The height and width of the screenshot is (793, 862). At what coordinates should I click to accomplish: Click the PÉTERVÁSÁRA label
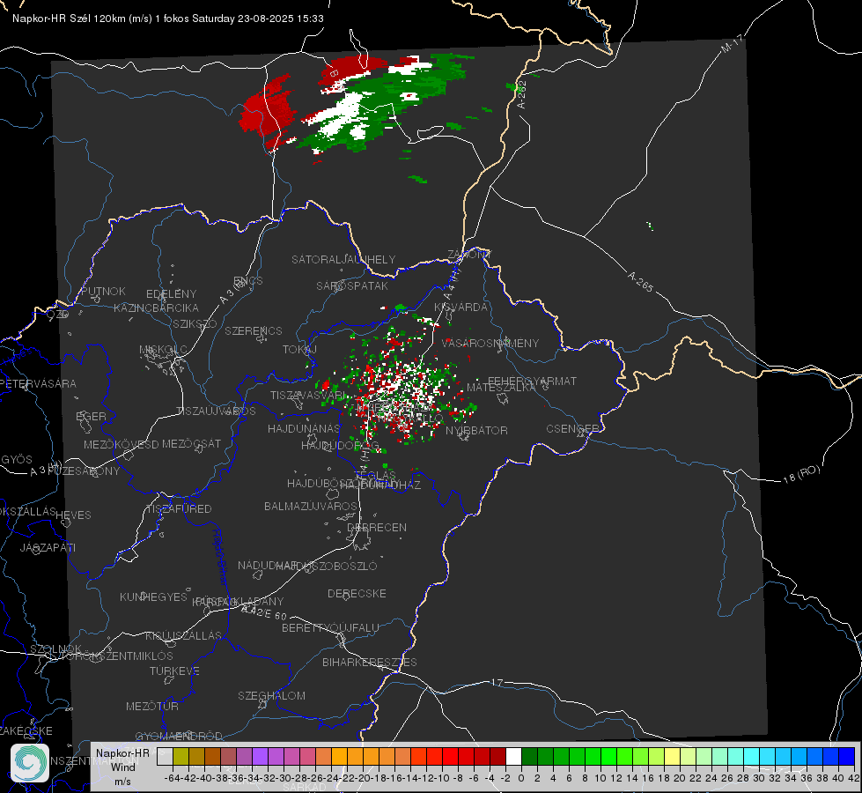coord(38,383)
